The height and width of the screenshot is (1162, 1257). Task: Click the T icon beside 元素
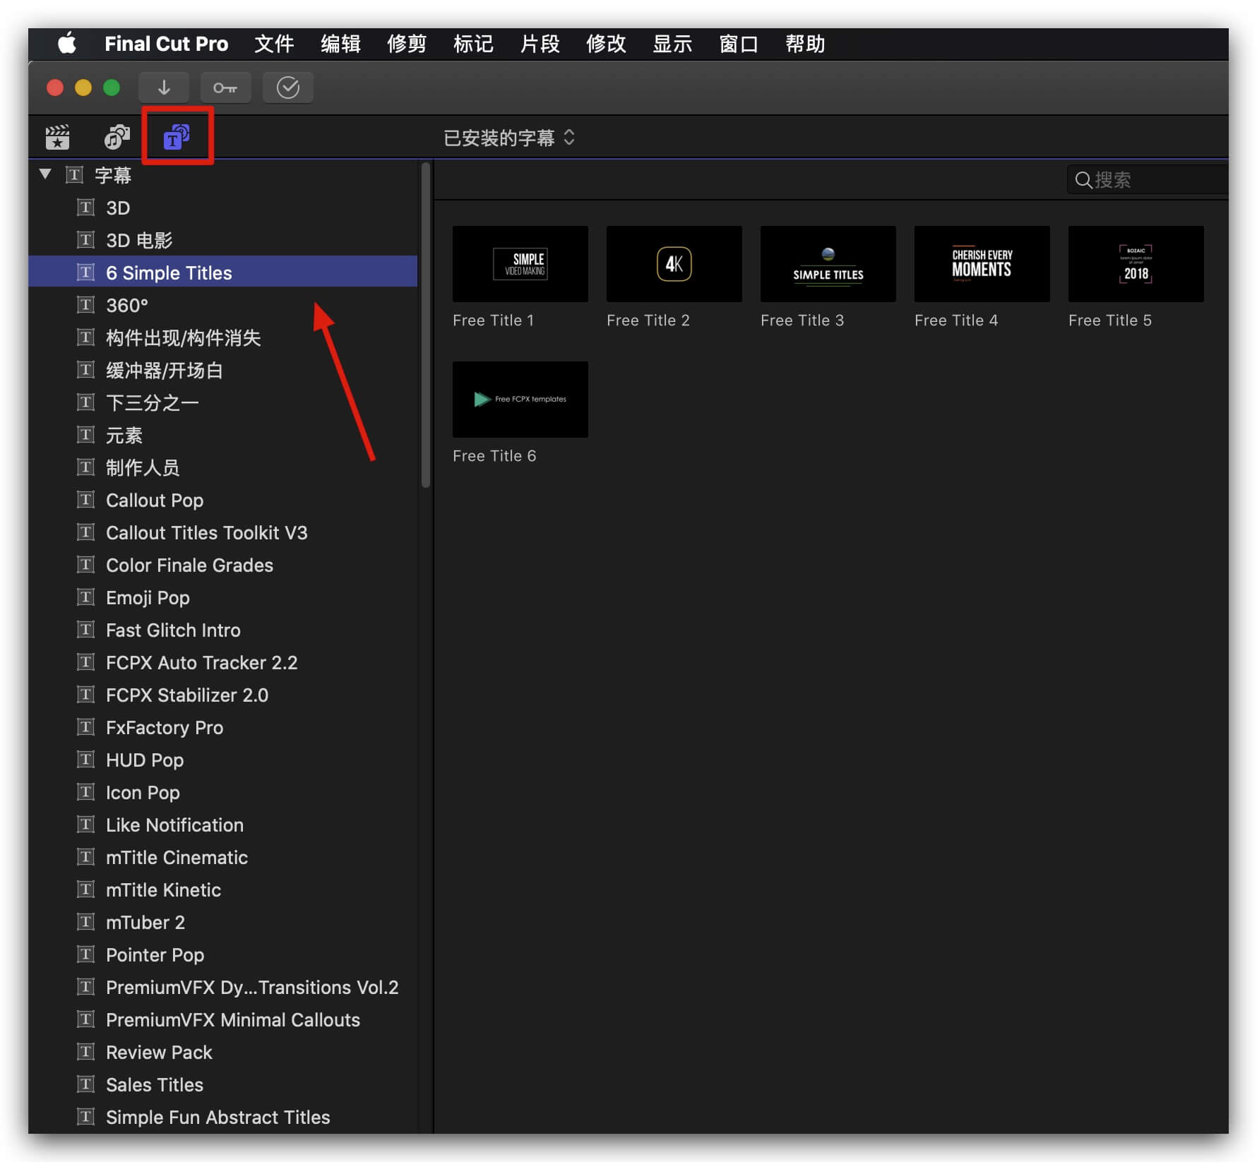(85, 435)
